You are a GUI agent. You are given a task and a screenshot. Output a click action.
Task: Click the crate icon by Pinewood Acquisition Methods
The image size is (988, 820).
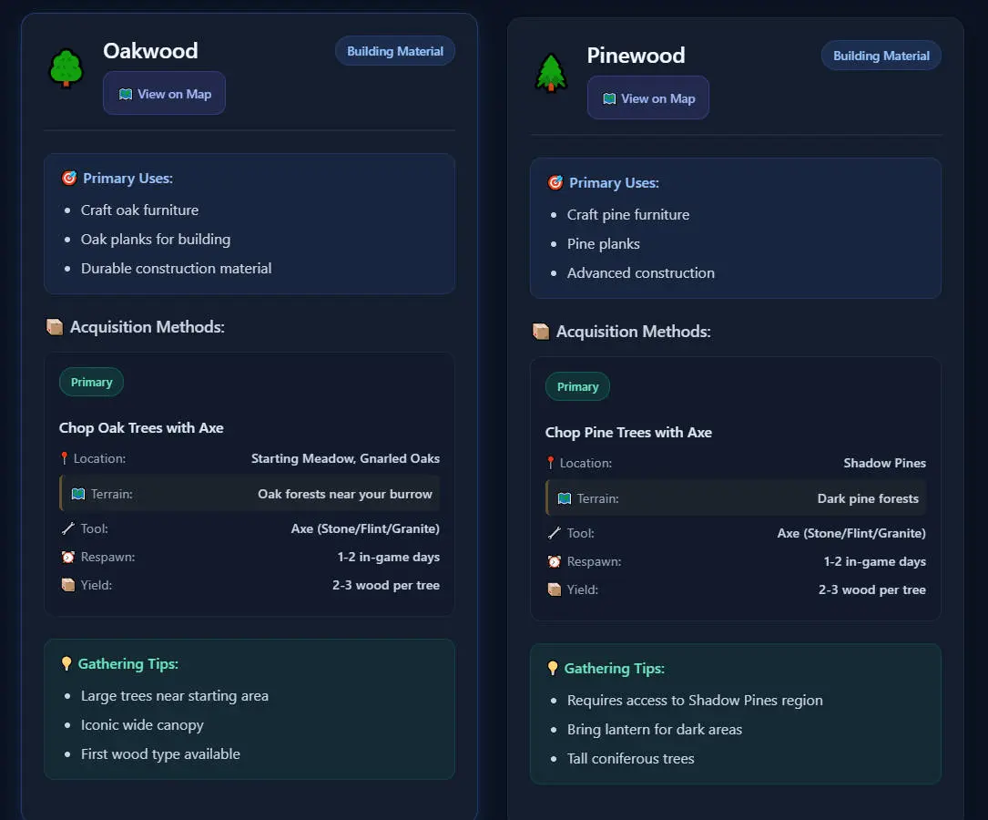click(541, 332)
